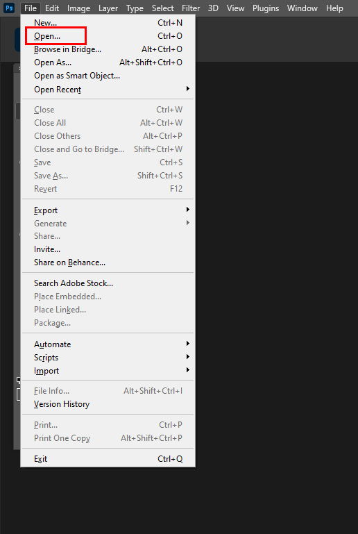Open the Edit menu
The height and width of the screenshot is (534, 358).
point(52,8)
